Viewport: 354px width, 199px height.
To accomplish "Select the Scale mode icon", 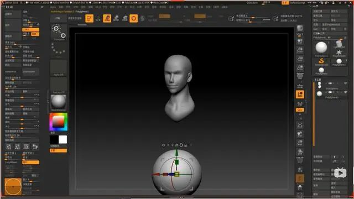I will [116, 18].
